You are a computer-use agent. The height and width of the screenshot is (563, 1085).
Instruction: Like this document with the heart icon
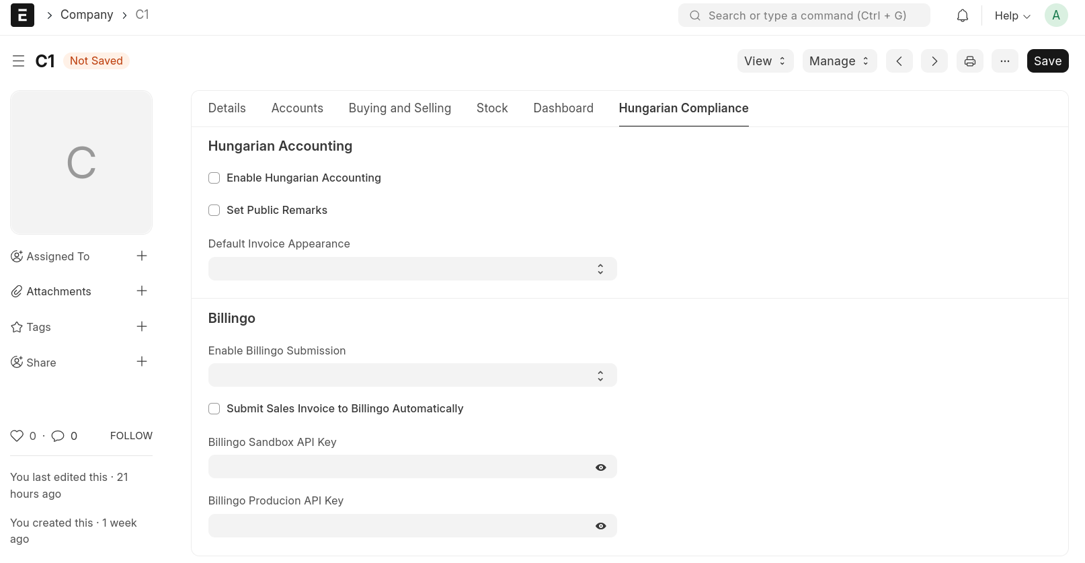17,436
